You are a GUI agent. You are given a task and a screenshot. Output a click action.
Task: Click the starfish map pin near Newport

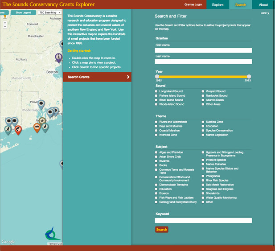tap(42, 121)
